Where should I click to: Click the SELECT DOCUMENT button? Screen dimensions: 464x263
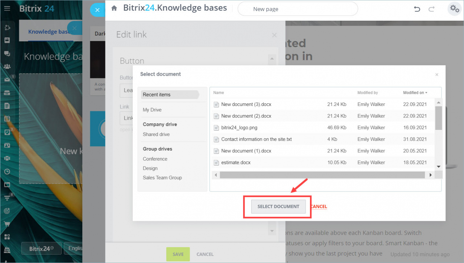point(278,206)
